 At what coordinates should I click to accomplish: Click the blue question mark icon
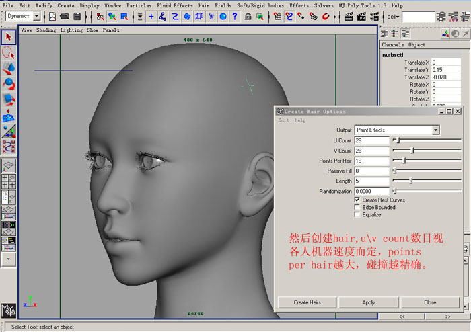pyautogui.click(x=235, y=16)
